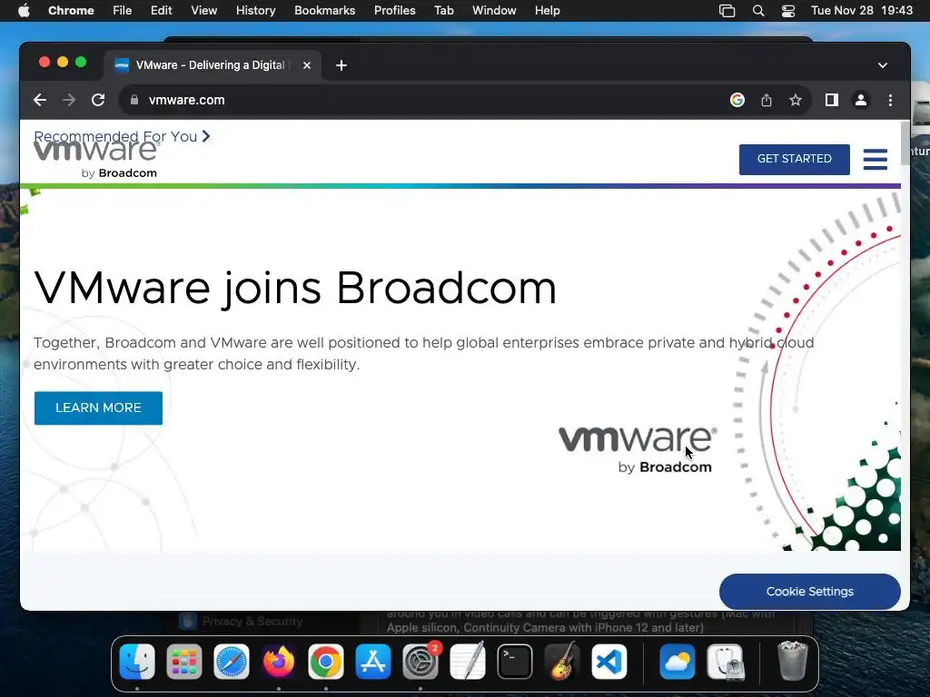
Task: Open Launchpad in the Dock
Action: 183,661
